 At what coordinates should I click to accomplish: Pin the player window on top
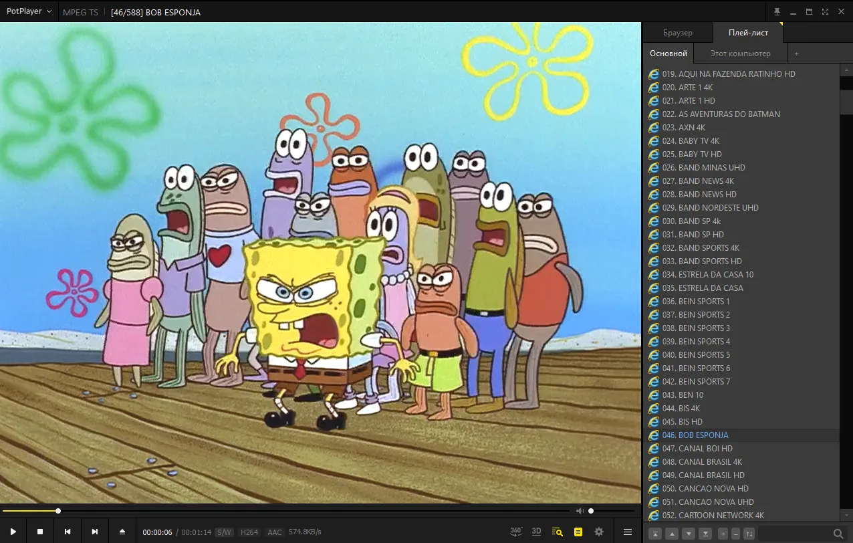(x=777, y=11)
